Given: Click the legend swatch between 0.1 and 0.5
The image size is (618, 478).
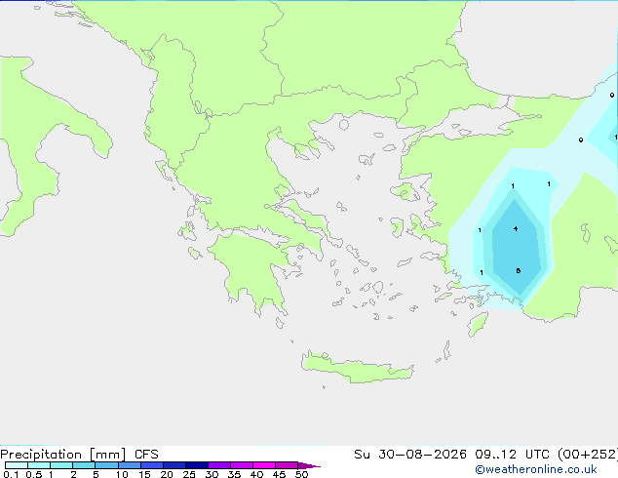Looking at the screenshot, I should 17,465.
